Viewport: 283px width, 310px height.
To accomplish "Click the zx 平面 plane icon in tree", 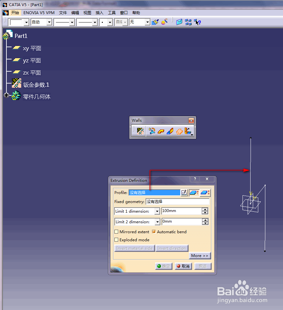I will [17, 72].
